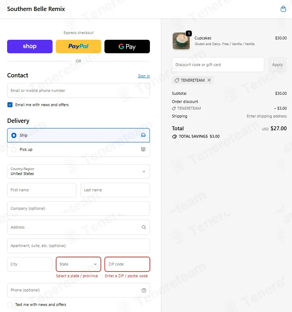Follow the Sign in link
This screenshot has height=312, width=292.
[144, 76]
